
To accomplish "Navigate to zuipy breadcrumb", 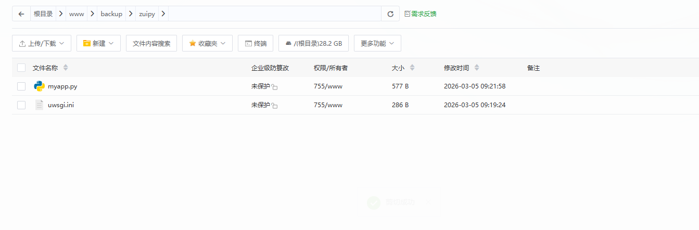I will click(x=147, y=14).
